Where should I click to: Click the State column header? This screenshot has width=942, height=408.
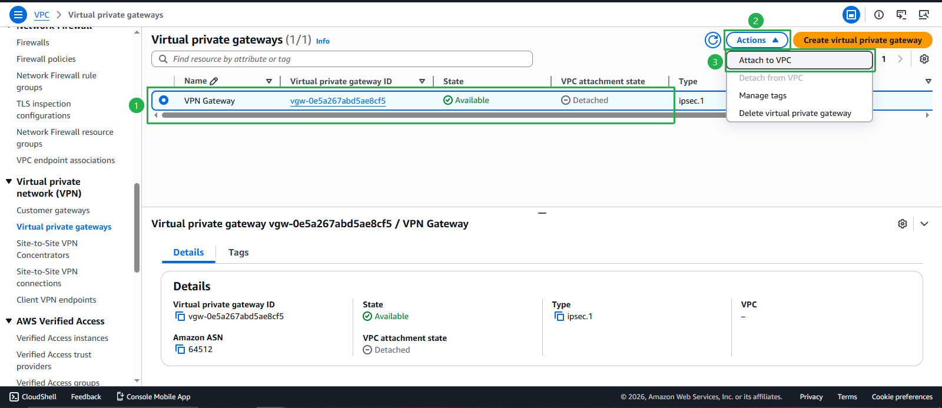tap(453, 81)
